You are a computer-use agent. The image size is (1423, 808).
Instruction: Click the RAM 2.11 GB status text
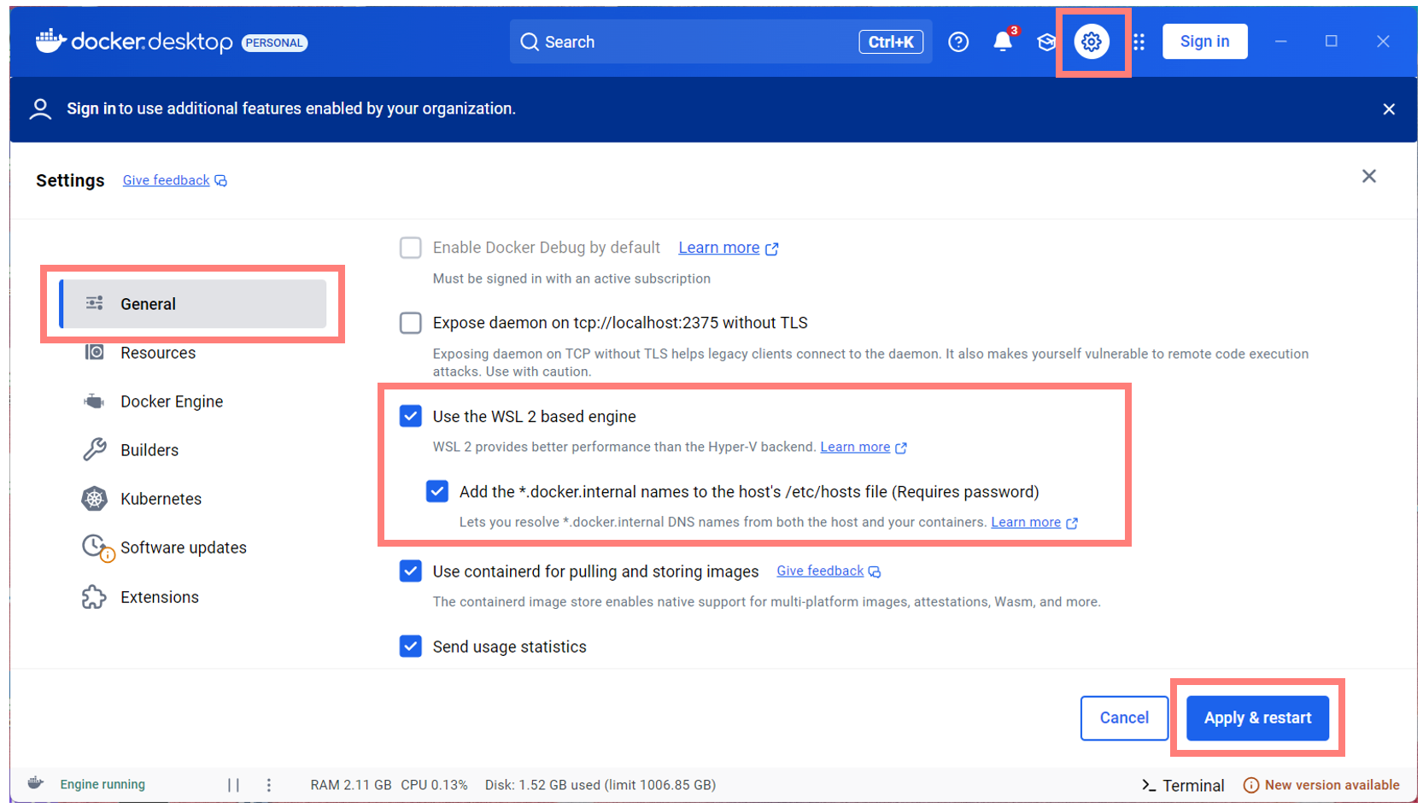tap(351, 785)
